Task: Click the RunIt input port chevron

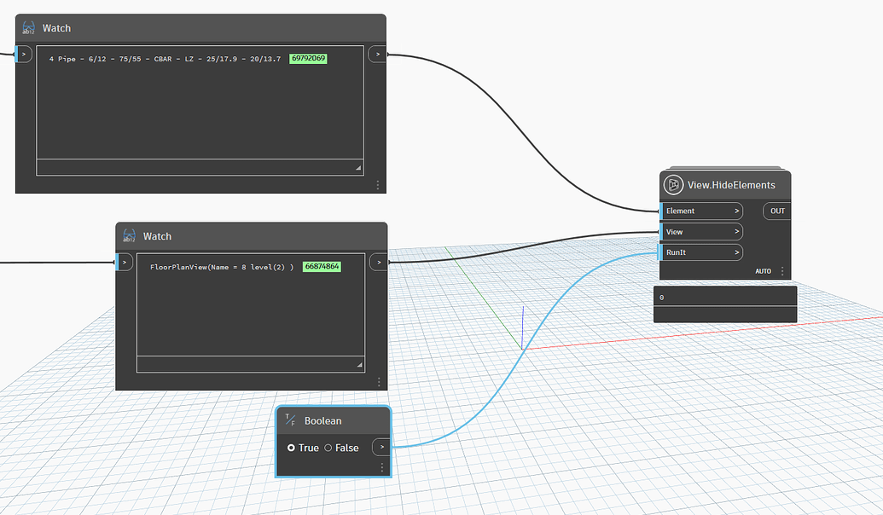Action: (737, 252)
